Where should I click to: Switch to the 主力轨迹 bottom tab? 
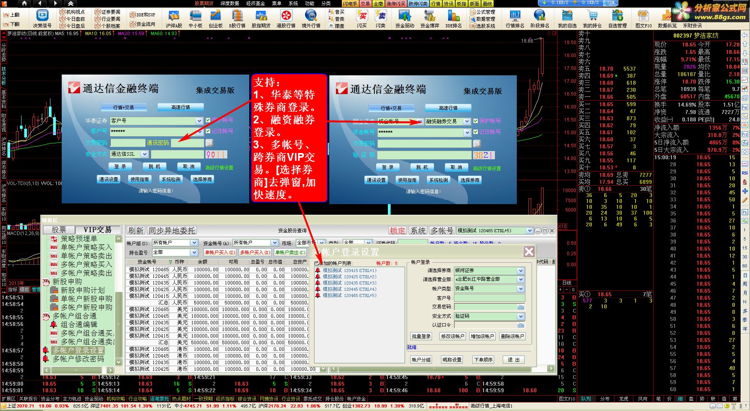pyautogui.click(x=72, y=399)
